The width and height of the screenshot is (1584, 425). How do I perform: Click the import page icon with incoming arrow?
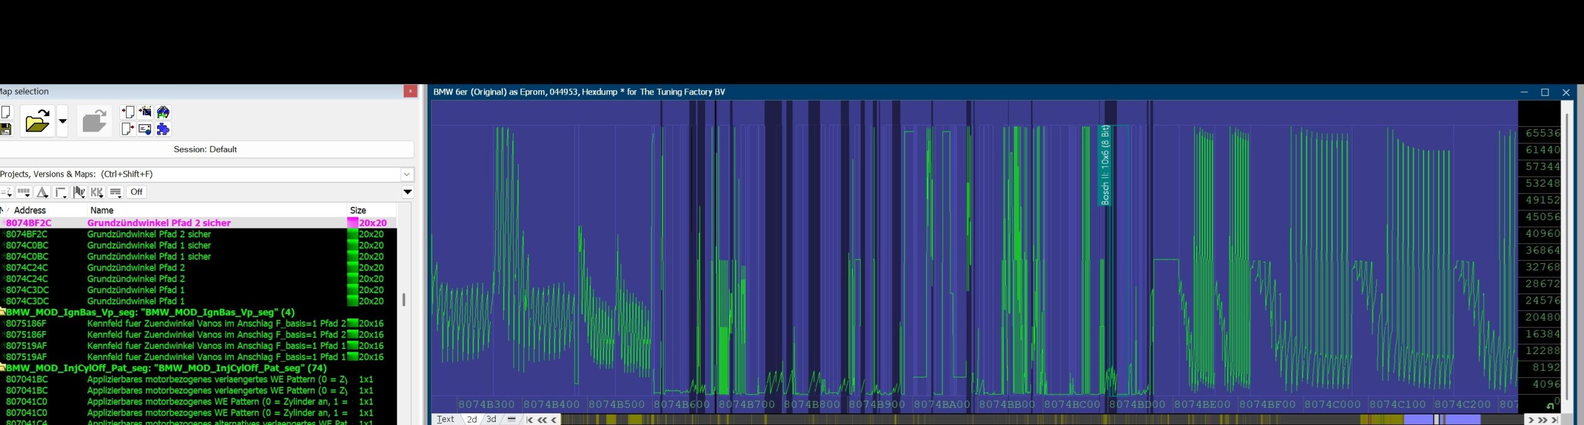pos(127,112)
